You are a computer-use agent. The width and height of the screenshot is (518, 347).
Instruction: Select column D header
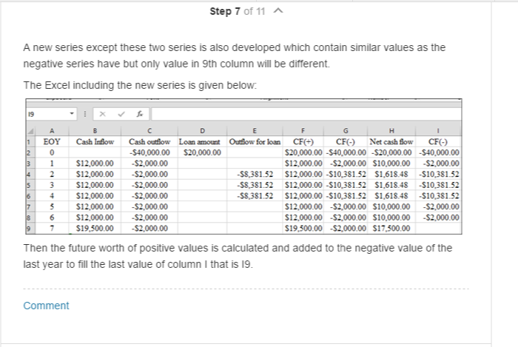(x=202, y=131)
